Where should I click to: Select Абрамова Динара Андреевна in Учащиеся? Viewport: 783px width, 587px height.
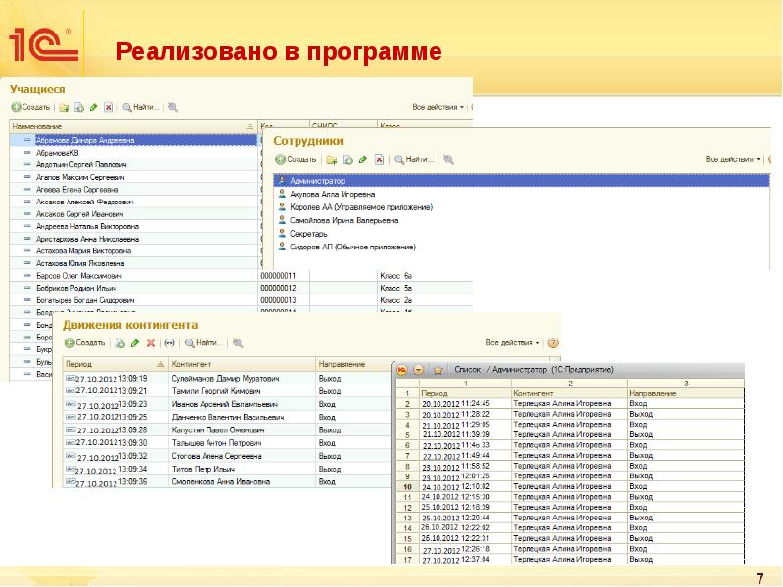click(x=133, y=140)
